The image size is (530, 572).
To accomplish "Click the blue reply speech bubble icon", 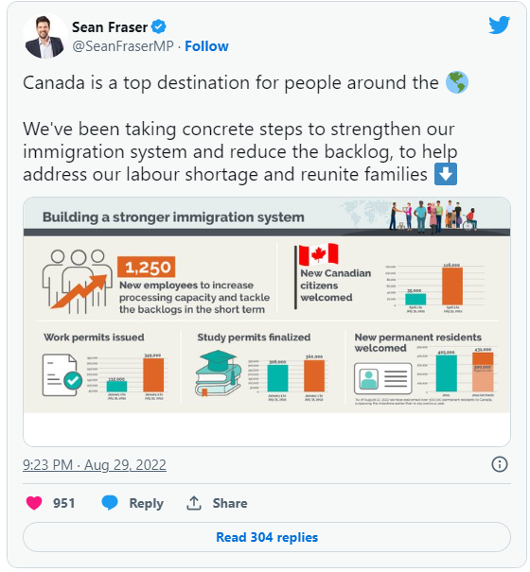I will pos(110,503).
